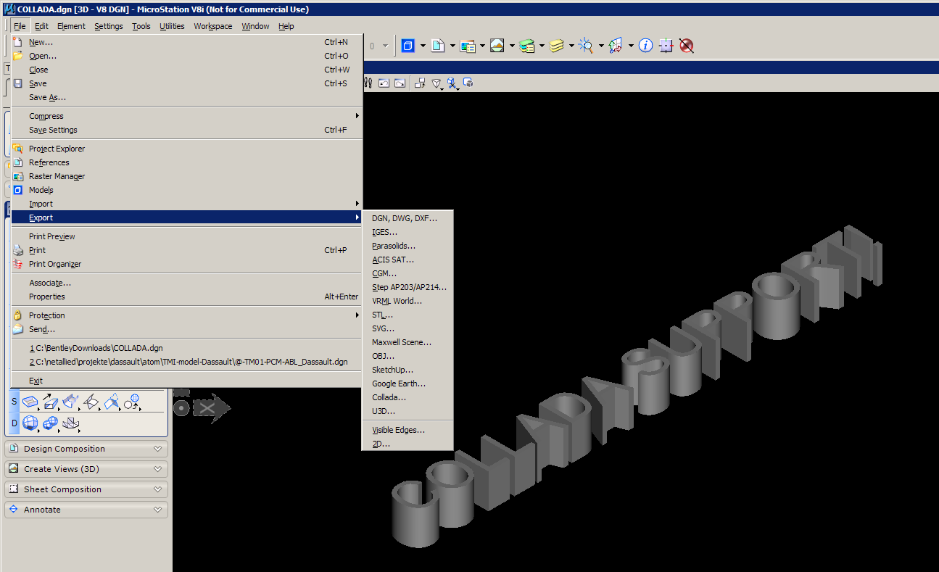Click the Models icon in primary toolbar

[x=408, y=46]
